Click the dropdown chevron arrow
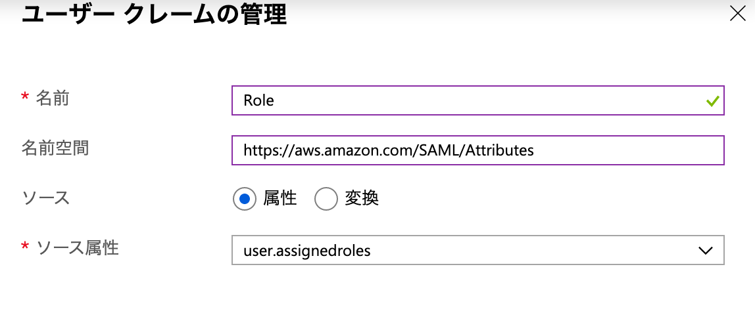The width and height of the screenshot is (755, 336). point(706,250)
